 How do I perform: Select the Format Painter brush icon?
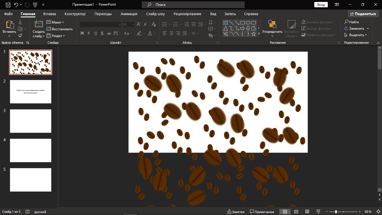[20, 35]
